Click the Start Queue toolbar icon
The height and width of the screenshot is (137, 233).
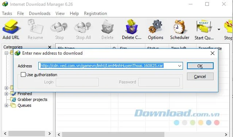(x=204, y=27)
